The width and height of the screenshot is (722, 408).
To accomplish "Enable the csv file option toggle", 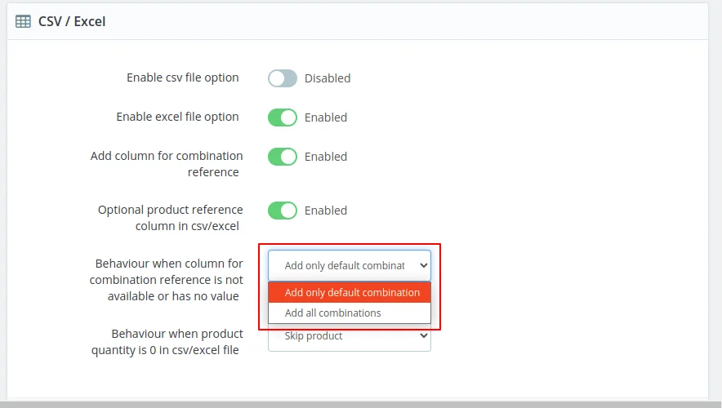I will [283, 78].
